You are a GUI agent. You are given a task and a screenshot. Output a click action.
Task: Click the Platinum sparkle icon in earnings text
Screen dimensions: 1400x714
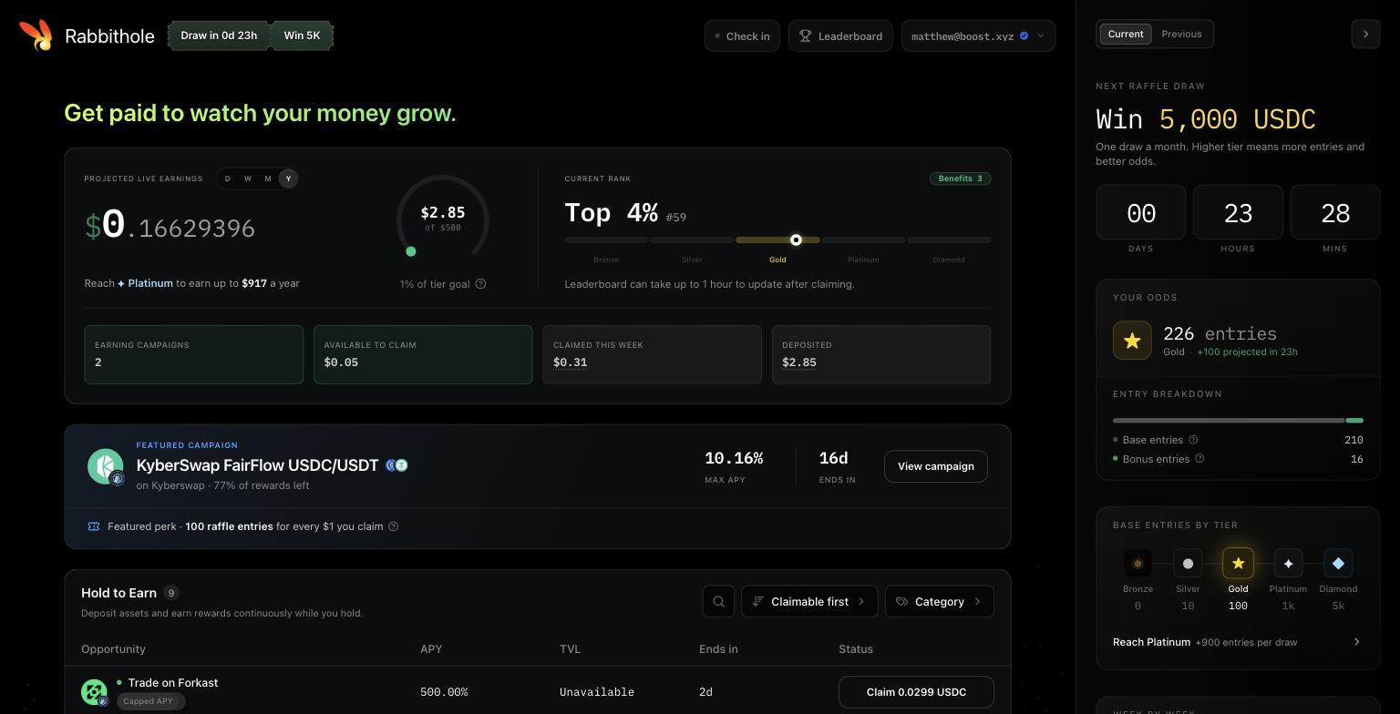pos(121,283)
